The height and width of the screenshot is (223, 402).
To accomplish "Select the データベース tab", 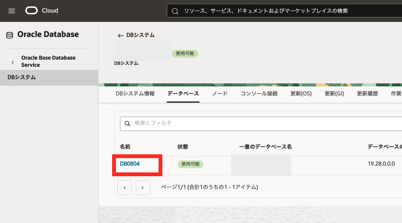I will (x=183, y=94).
